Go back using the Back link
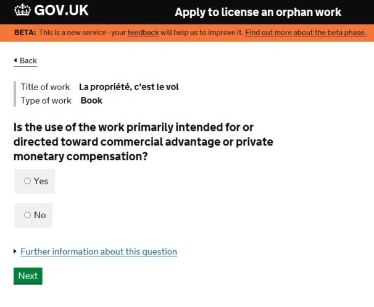Image resolution: width=374 pixels, height=307 pixels. click(x=28, y=60)
